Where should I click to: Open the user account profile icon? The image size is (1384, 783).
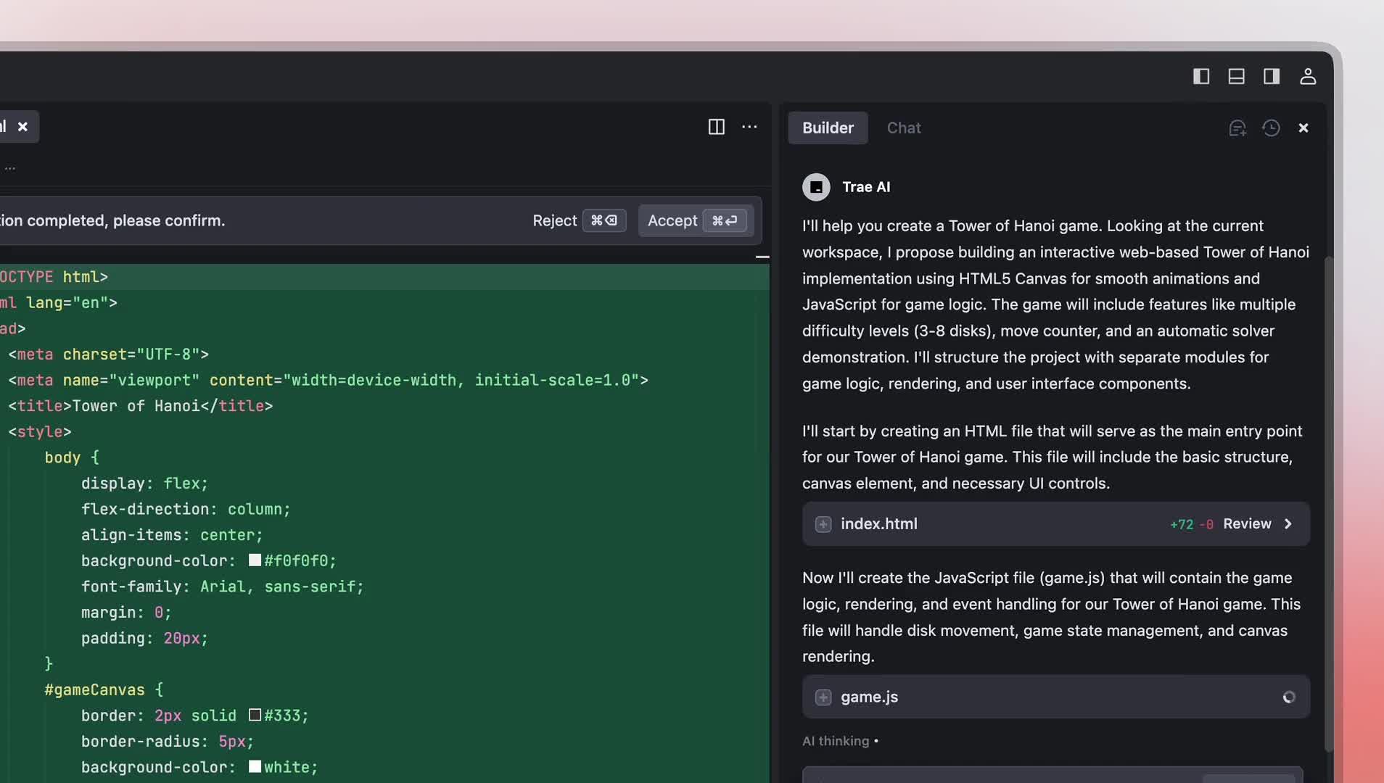coord(1307,76)
